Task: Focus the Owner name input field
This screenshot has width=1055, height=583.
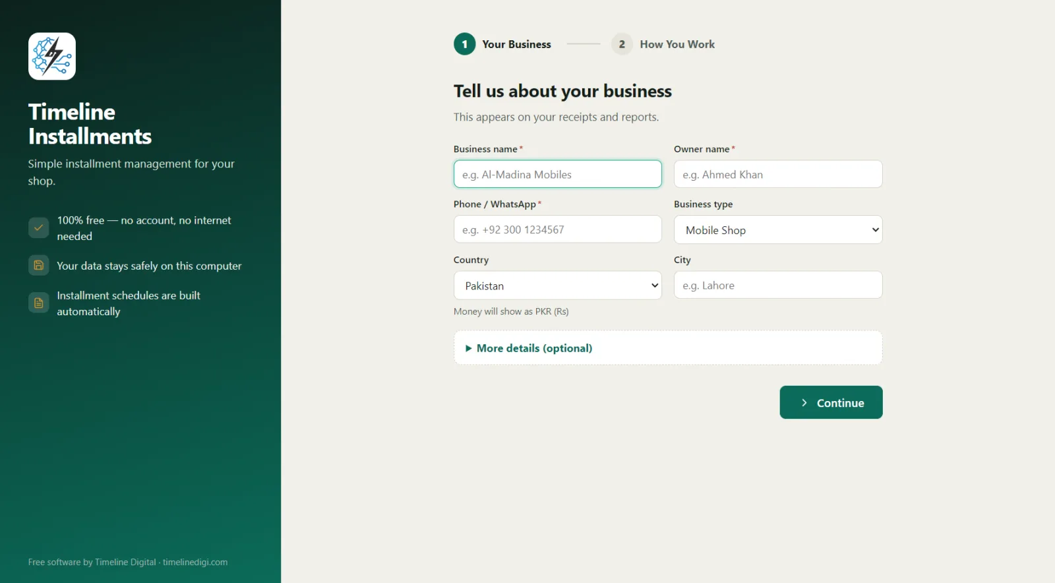Action: click(x=778, y=174)
